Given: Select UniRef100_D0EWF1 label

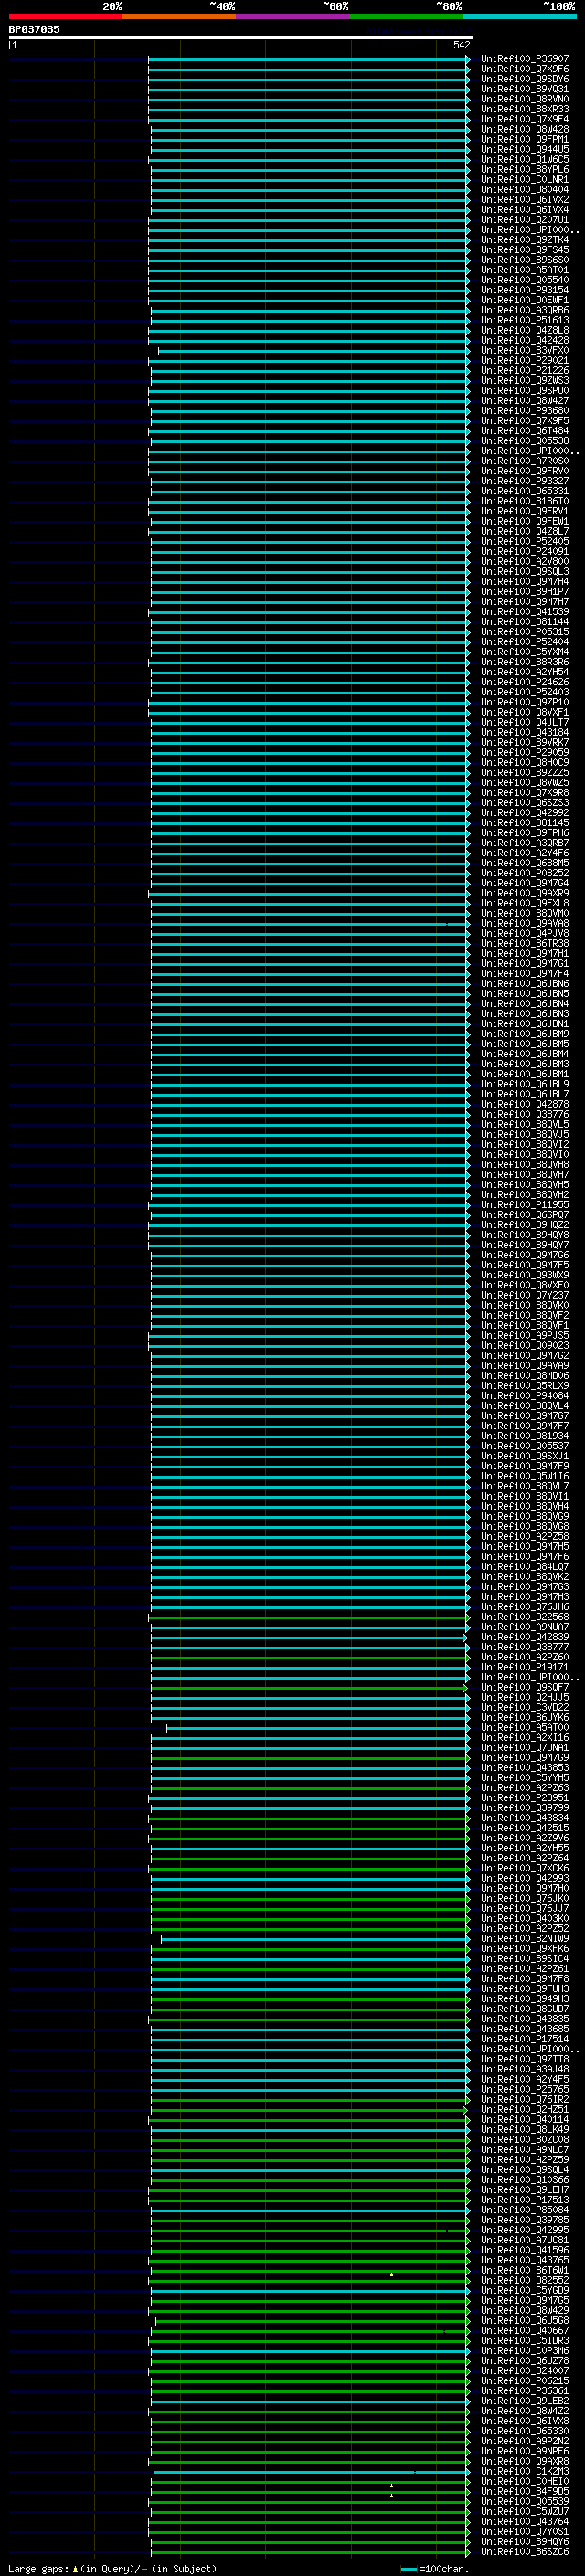Looking at the screenshot, I should 524,300.
